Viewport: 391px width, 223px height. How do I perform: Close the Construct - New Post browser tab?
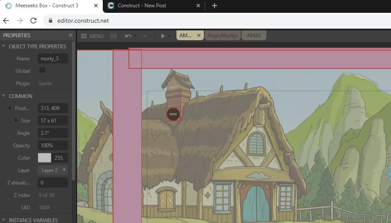tap(198, 6)
